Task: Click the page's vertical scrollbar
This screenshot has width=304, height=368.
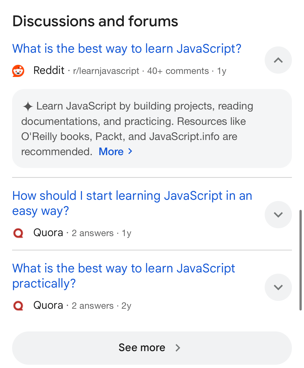Action: (x=300, y=260)
